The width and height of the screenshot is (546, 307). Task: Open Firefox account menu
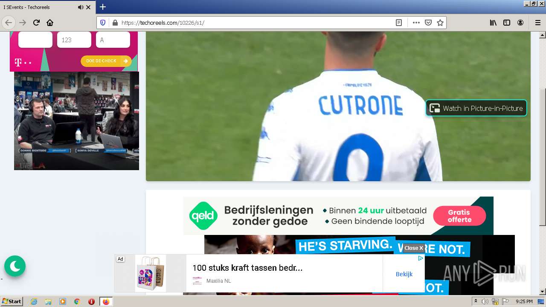pyautogui.click(x=520, y=23)
